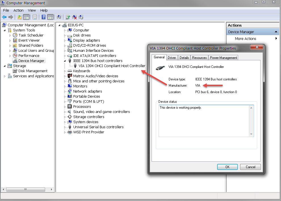Click the Update Driver Software toolbar icon
The width and height of the screenshot is (281, 201).
tap(68, 17)
